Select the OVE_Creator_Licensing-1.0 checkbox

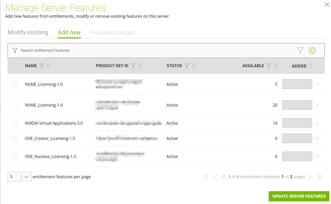coord(15,138)
